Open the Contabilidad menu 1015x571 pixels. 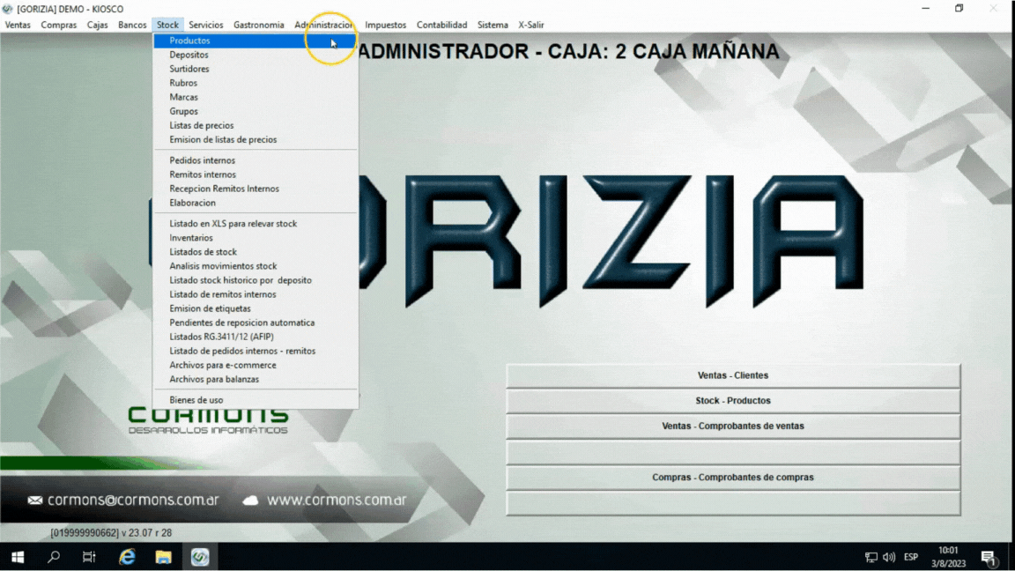pos(441,25)
